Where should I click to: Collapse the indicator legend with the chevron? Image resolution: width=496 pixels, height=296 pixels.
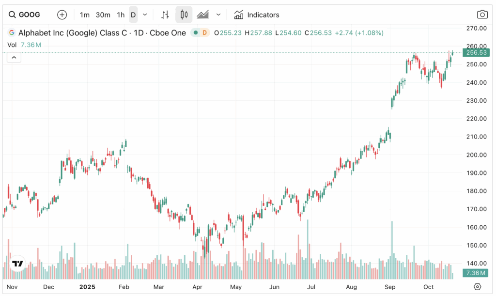14,57
